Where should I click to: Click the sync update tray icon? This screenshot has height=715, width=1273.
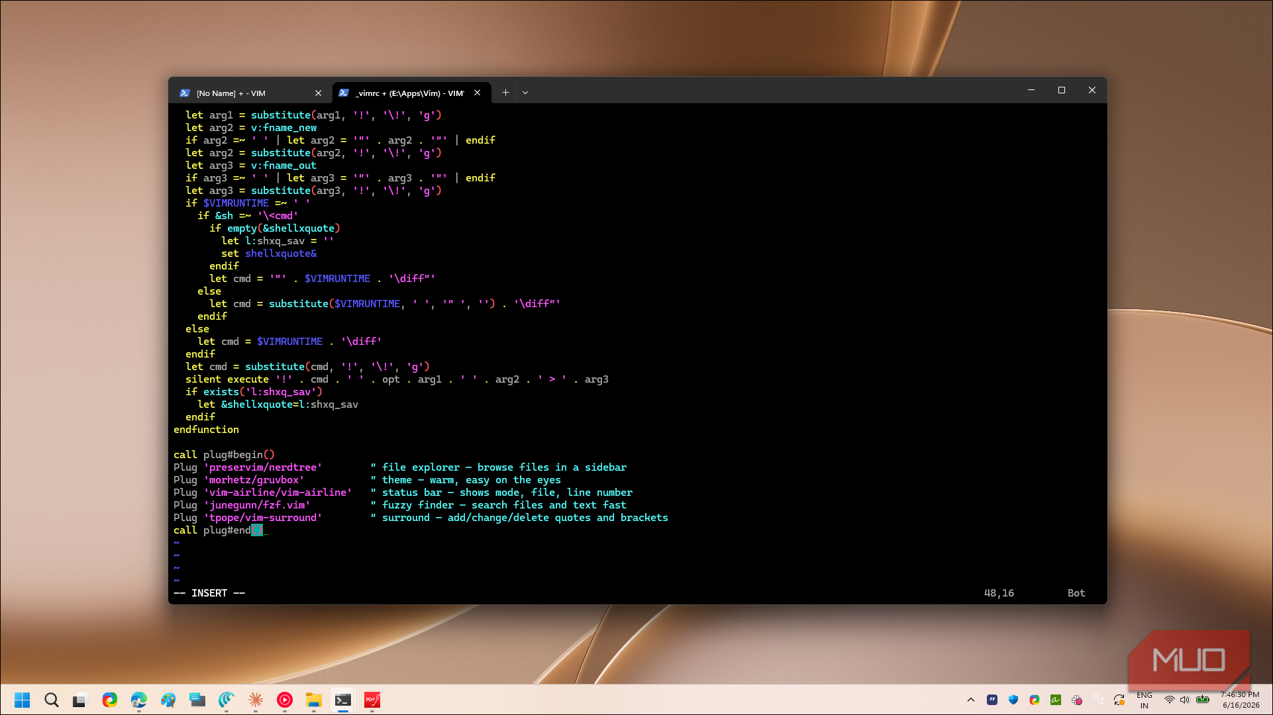[x=1119, y=700]
